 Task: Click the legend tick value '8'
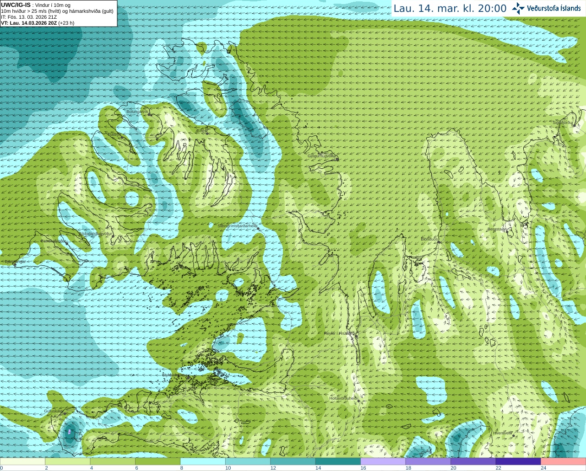182,468
